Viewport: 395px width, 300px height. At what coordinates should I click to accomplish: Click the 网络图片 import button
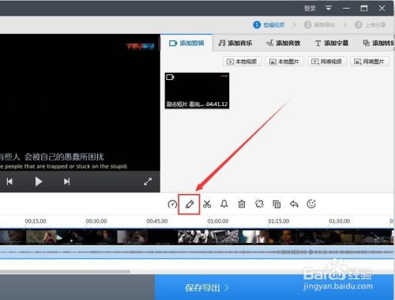[370, 62]
